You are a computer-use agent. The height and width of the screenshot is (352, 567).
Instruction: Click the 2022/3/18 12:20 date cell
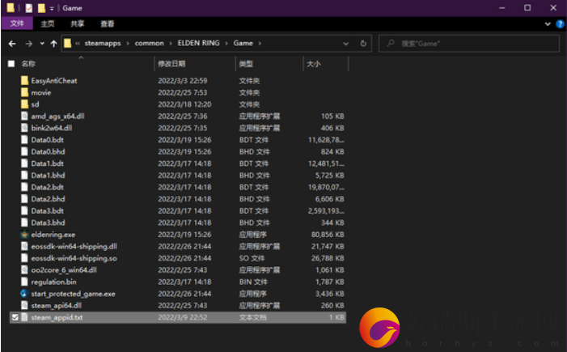[x=184, y=104]
